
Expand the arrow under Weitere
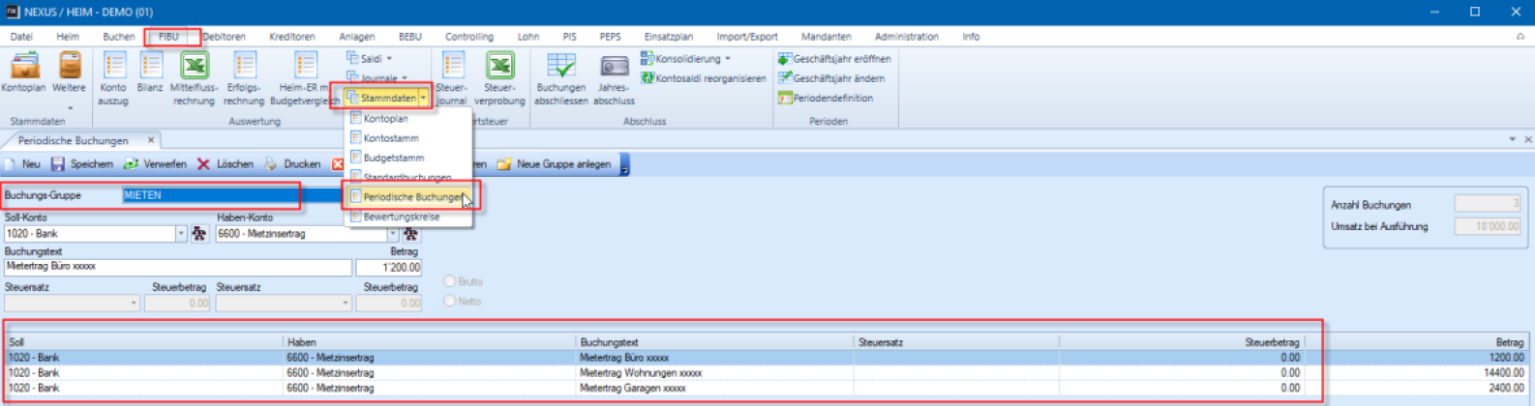click(x=70, y=107)
